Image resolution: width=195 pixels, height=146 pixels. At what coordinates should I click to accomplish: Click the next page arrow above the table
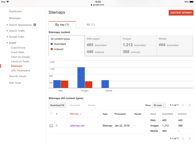(190, 105)
